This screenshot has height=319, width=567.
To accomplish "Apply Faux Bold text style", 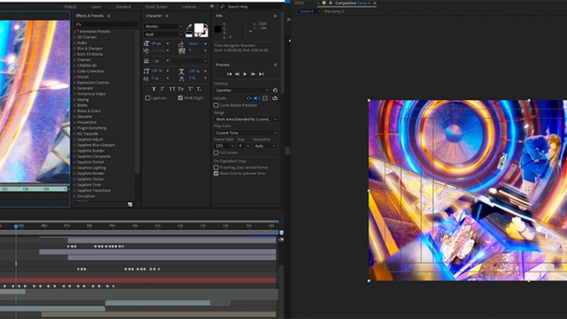I will 154,89.
